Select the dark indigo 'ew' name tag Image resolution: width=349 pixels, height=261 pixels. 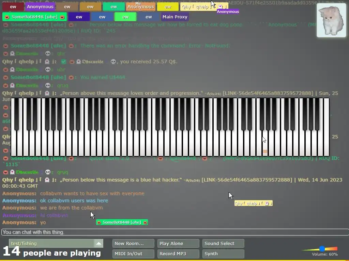[x=79, y=17]
